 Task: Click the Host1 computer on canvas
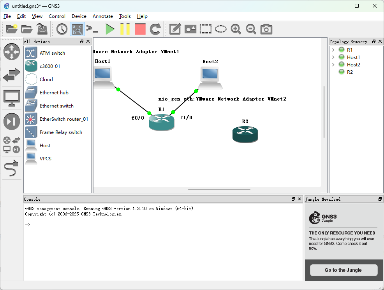[x=103, y=78]
